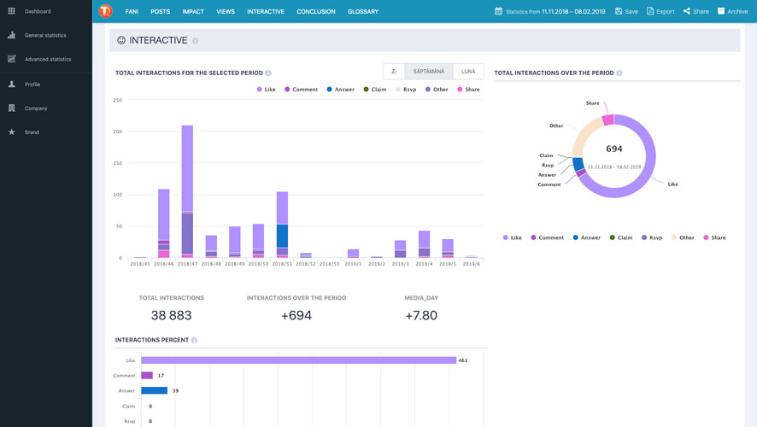Open General statistics bar chart icon
Screen dimensions: 757x427
(x=11, y=35)
